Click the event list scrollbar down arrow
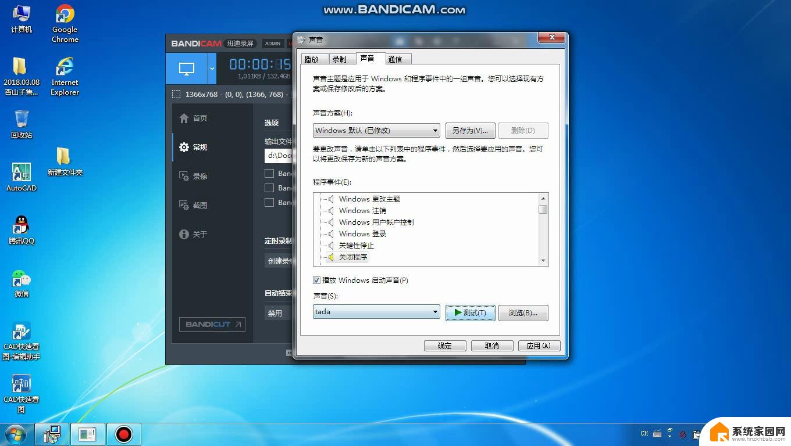 pos(543,261)
